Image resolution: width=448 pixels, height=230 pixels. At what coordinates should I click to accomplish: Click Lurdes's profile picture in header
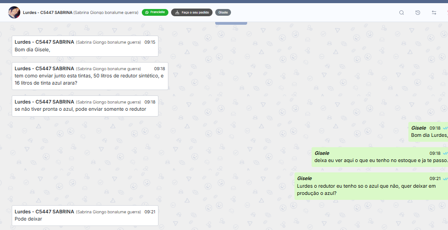14,13
